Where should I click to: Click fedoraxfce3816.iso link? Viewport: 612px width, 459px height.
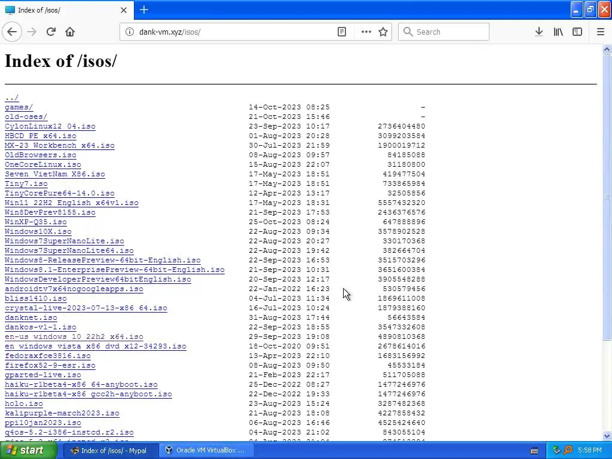click(x=48, y=356)
